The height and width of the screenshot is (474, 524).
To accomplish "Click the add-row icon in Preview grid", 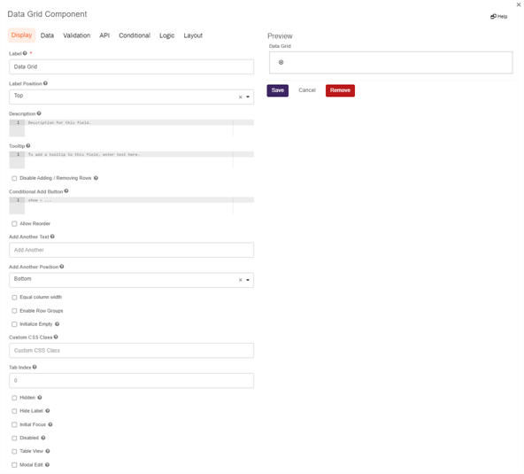I will [x=281, y=62].
